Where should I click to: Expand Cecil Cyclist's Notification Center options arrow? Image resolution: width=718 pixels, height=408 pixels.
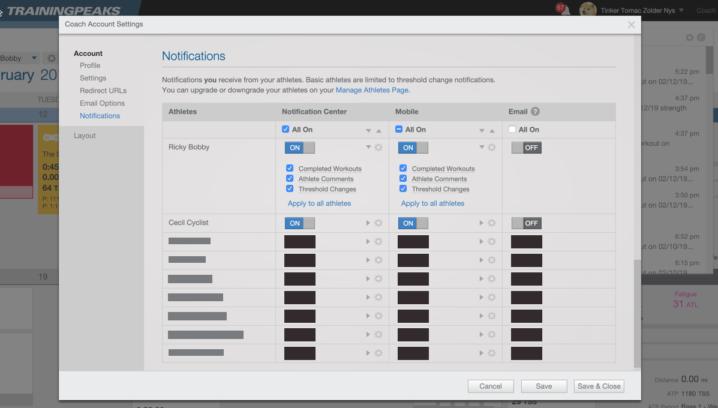(368, 223)
